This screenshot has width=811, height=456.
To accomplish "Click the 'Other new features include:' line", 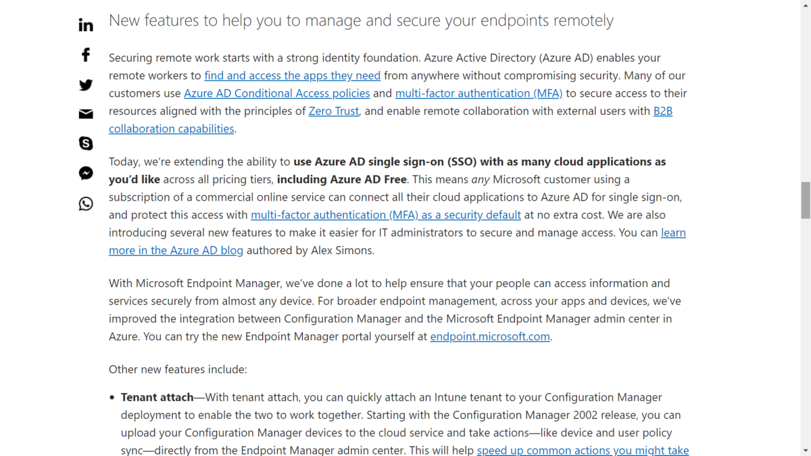I will coord(178,370).
